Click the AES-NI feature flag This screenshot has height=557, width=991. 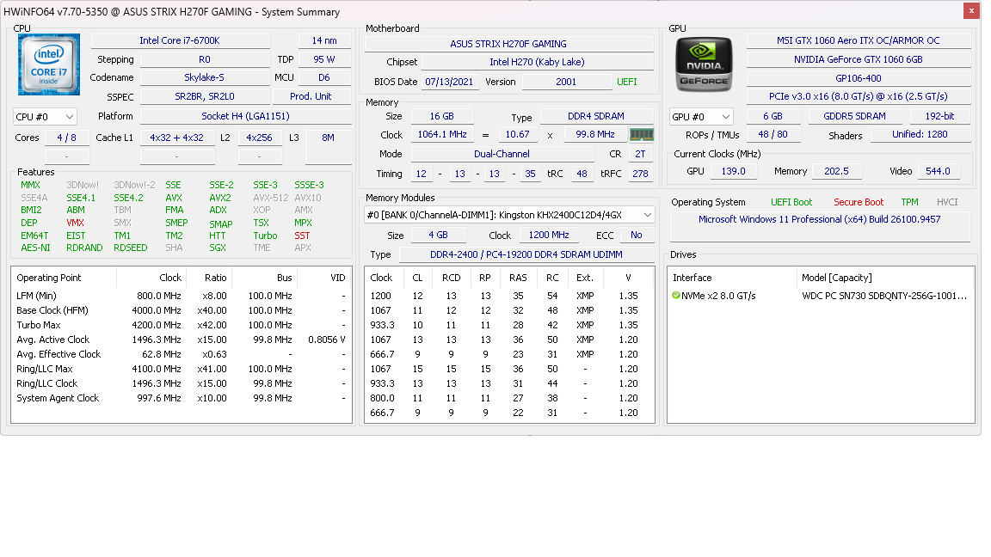pos(35,248)
